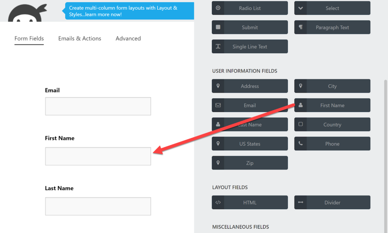Click the Divider arrows icon
388x233 pixels.
300,202
